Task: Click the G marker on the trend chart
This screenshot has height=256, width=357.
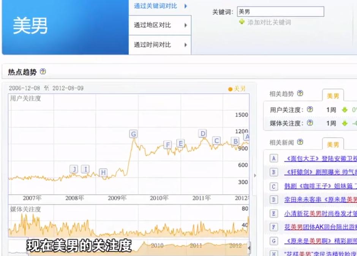Action: (133, 134)
